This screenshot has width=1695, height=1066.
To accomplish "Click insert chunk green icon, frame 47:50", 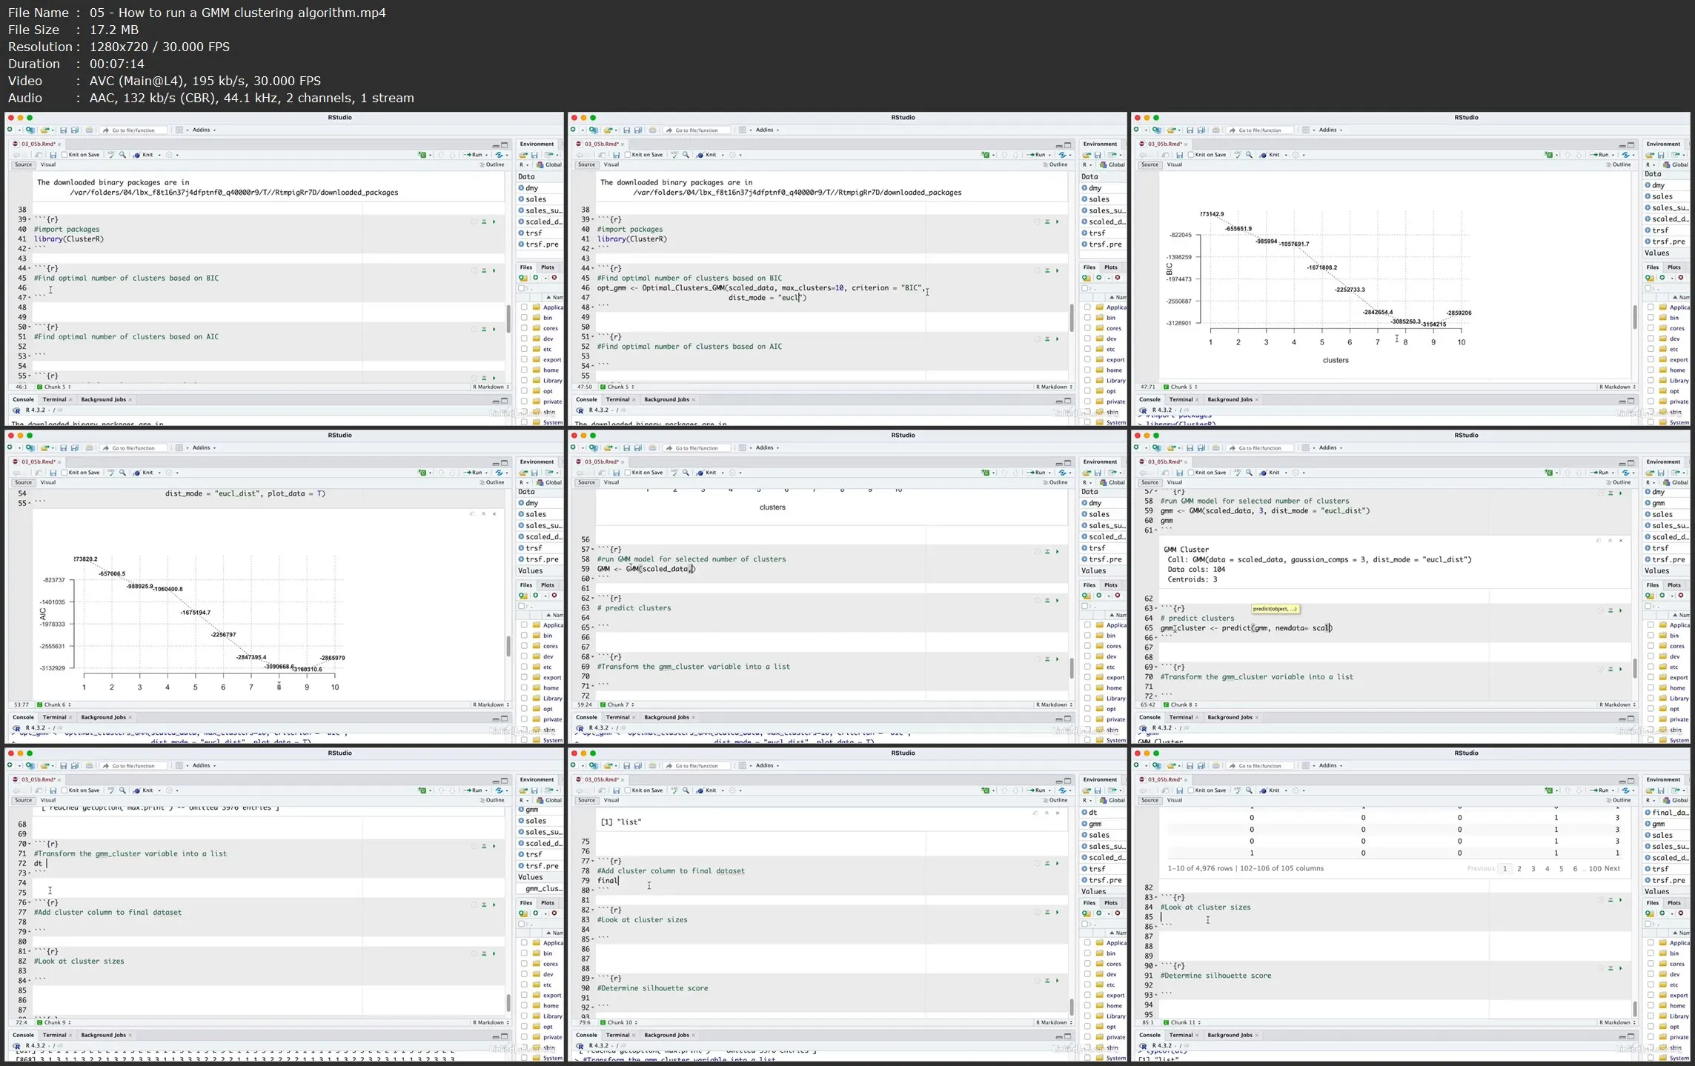I will coord(985,155).
